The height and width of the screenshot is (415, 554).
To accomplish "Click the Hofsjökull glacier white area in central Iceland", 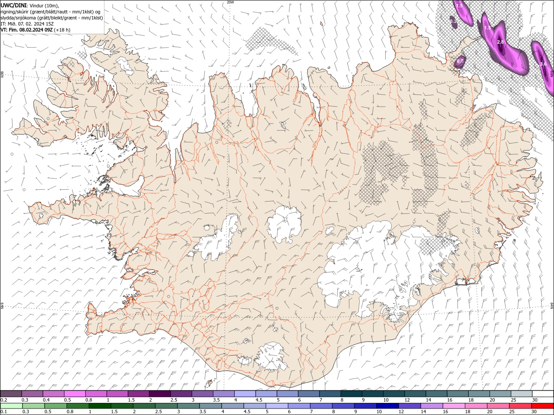I will pyautogui.click(x=284, y=224).
